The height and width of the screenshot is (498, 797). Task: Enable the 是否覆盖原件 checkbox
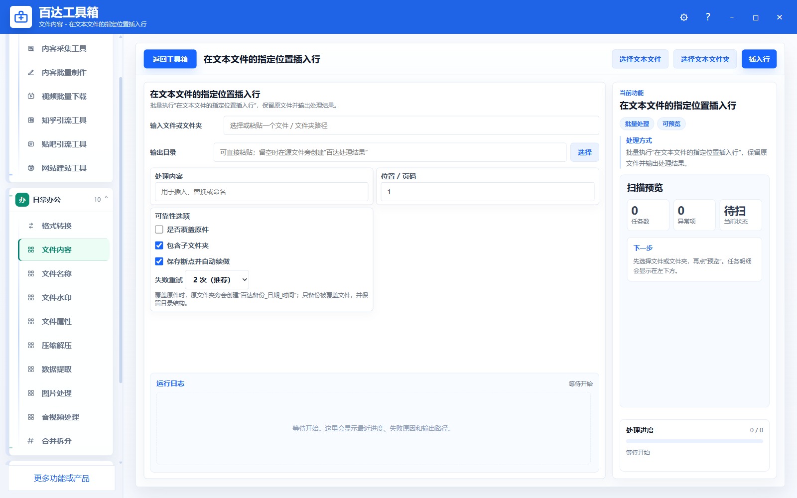pos(159,230)
